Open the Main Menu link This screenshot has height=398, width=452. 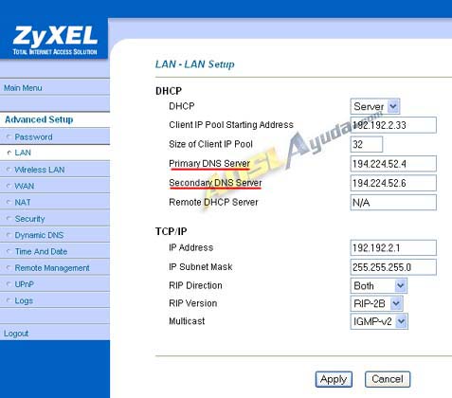click(x=23, y=88)
